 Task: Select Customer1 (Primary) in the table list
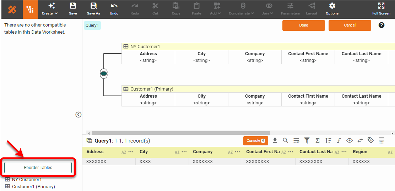pyautogui.click(x=33, y=186)
